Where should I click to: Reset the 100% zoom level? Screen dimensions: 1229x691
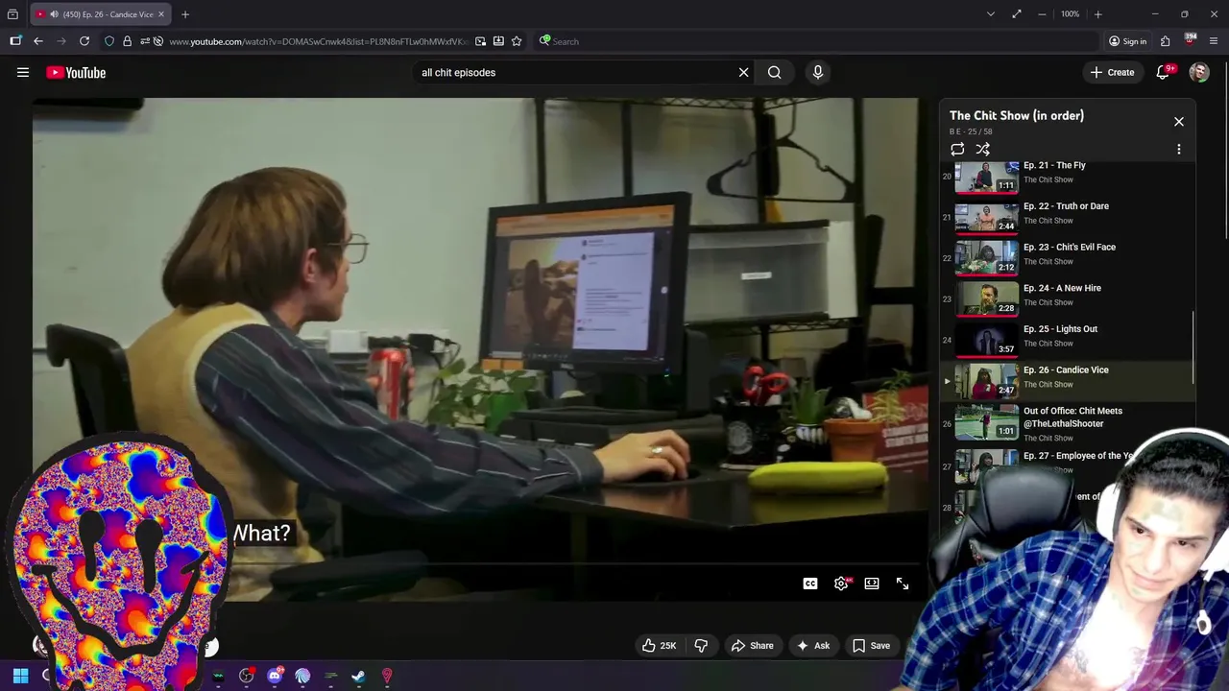[1071, 14]
